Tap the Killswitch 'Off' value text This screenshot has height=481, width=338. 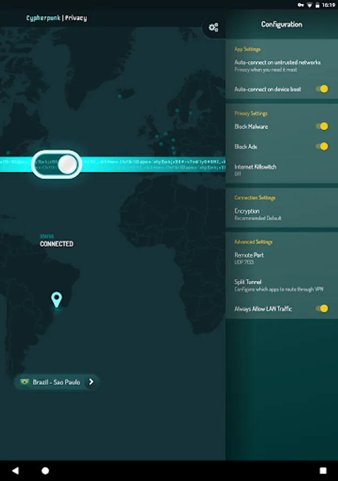tap(238, 174)
